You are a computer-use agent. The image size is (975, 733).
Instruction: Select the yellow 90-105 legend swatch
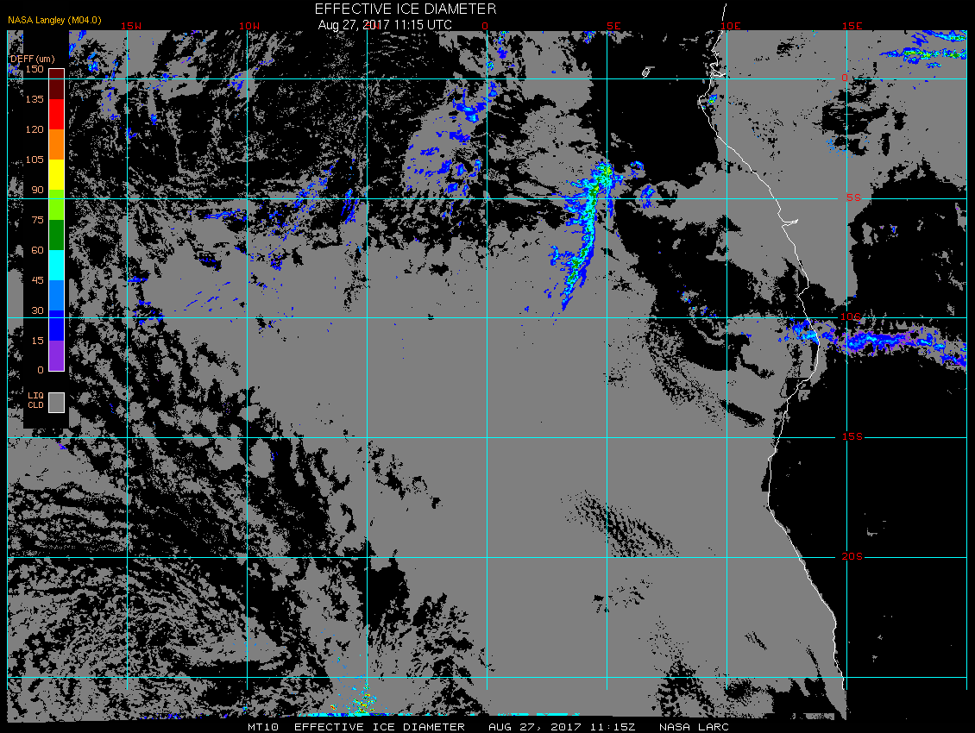coord(57,175)
